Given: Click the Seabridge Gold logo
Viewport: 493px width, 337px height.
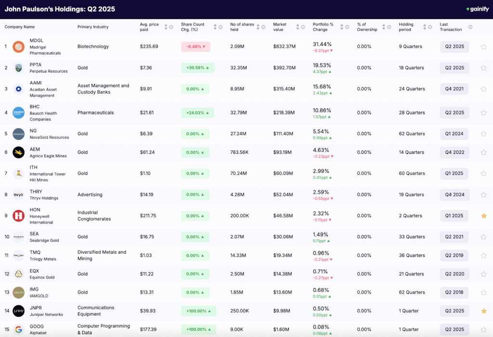Looking at the screenshot, I should 19,237.
